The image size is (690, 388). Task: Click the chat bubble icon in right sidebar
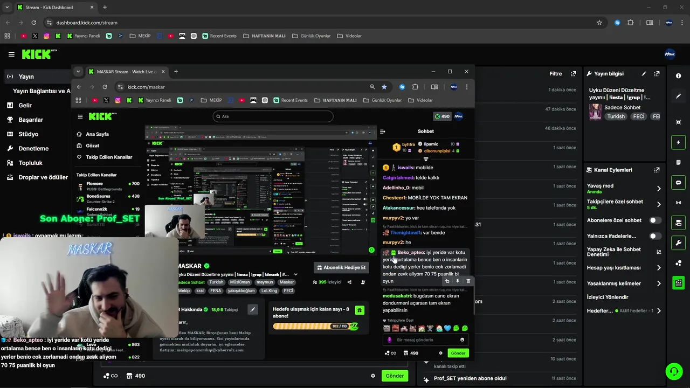678,182
